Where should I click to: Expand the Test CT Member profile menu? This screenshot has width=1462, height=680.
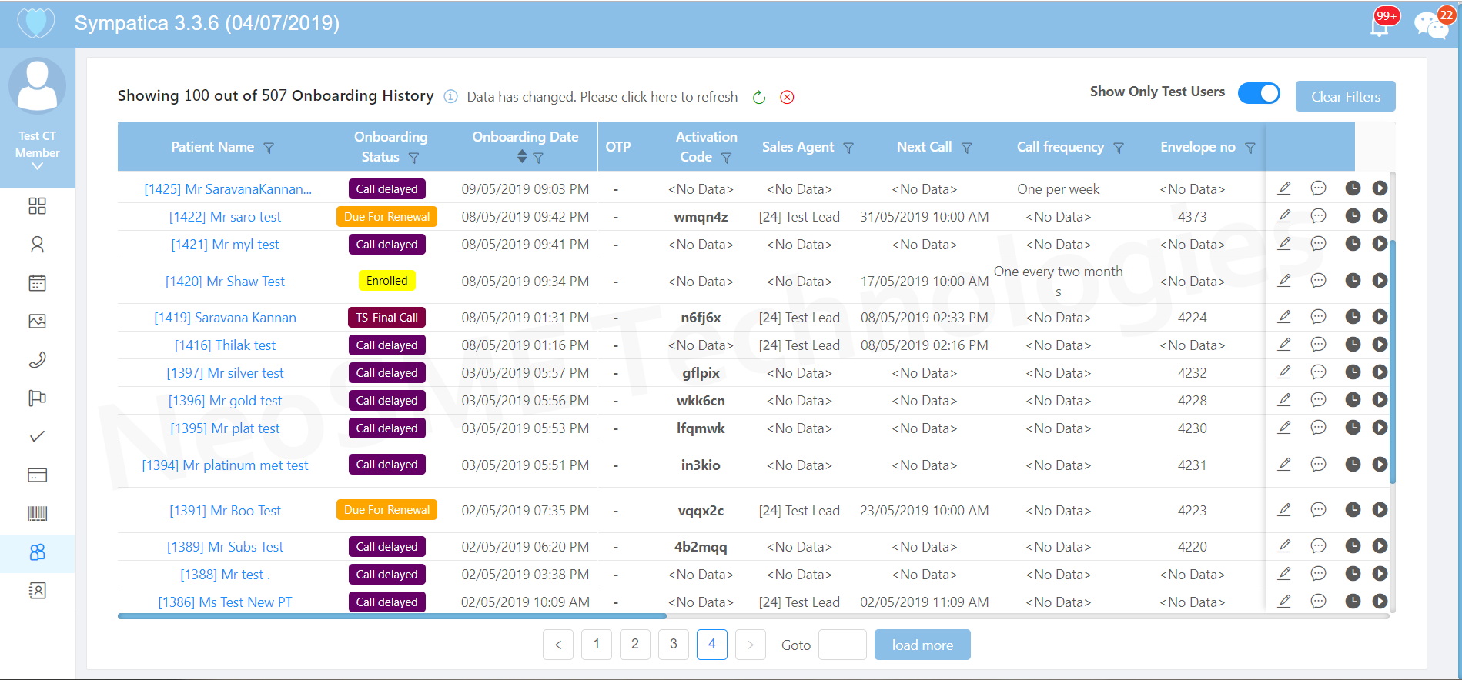pyautogui.click(x=37, y=166)
